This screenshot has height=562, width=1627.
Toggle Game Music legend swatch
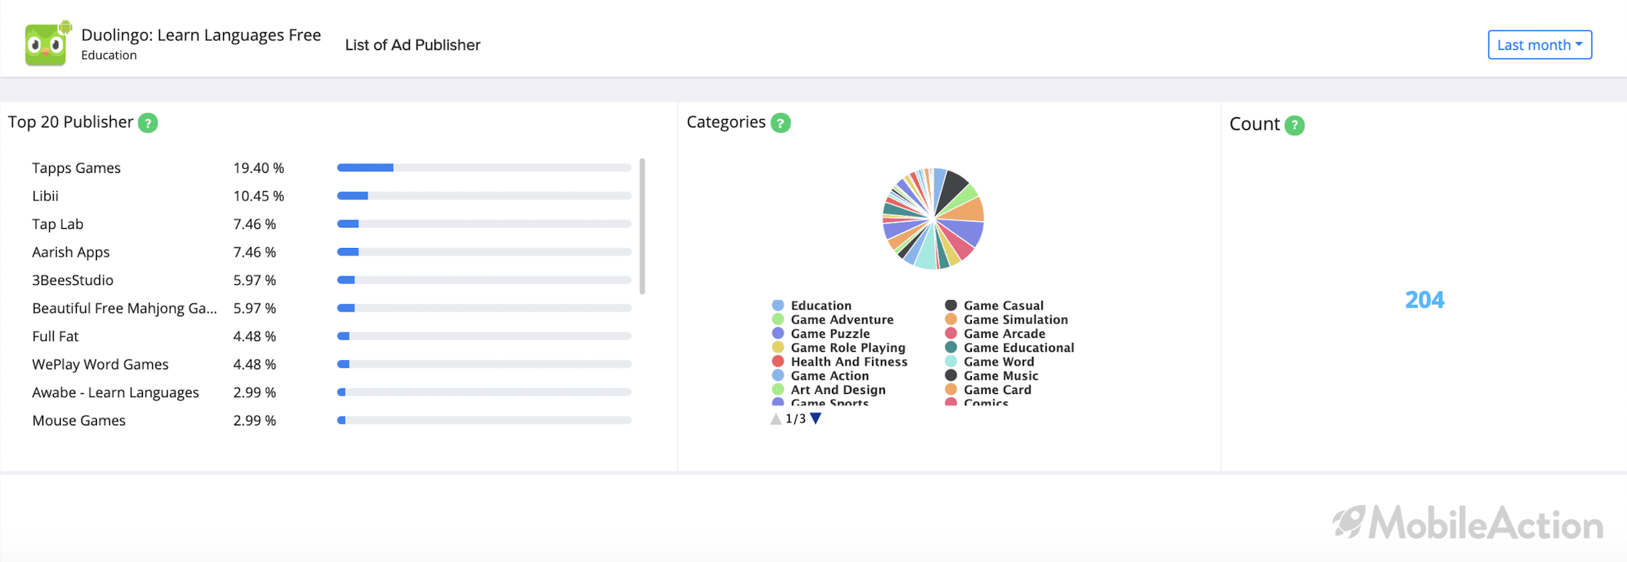951,375
